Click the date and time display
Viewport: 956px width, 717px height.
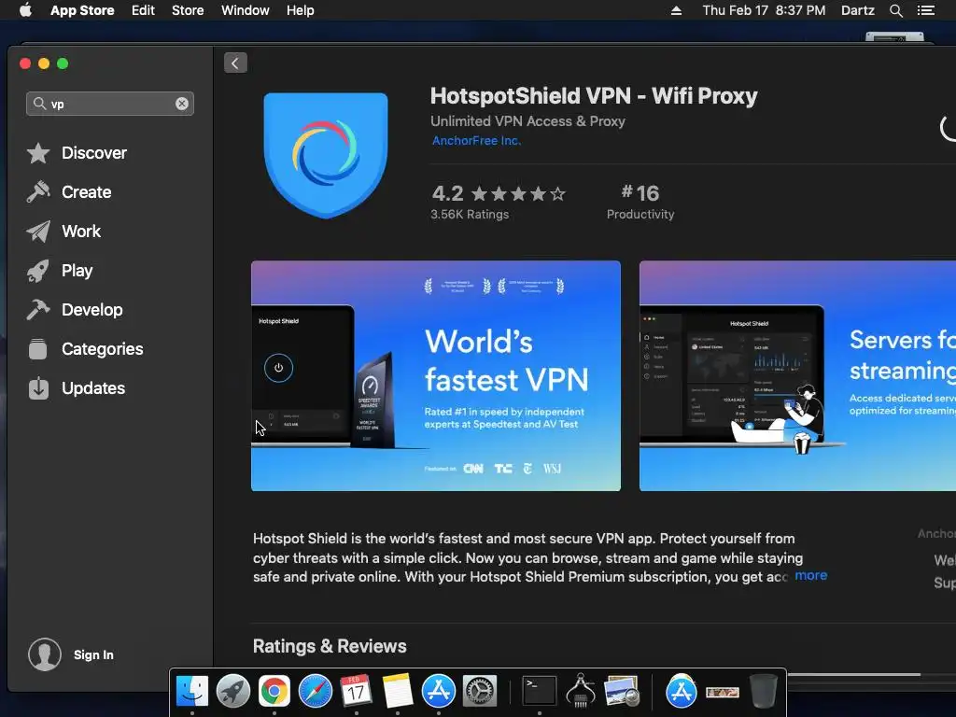[x=764, y=10]
